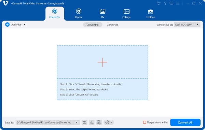205x130 pixels.
Task: Toggle the lightning hardware acceleration icon
Action: tap(92, 122)
